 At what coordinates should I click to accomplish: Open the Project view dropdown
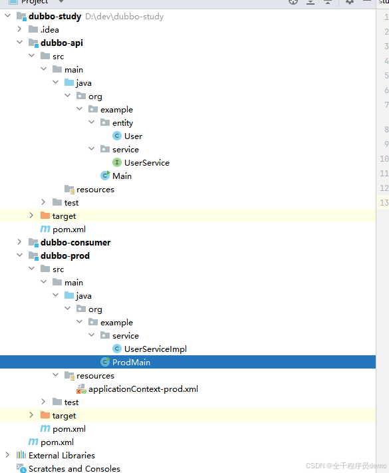61,1
